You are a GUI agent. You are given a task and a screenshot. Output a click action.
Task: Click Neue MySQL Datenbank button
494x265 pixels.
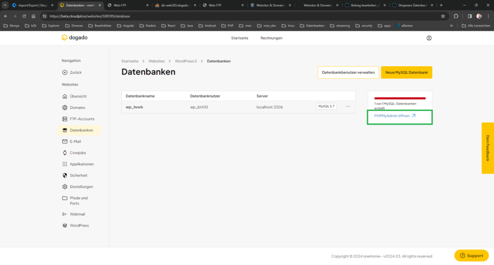tap(406, 72)
